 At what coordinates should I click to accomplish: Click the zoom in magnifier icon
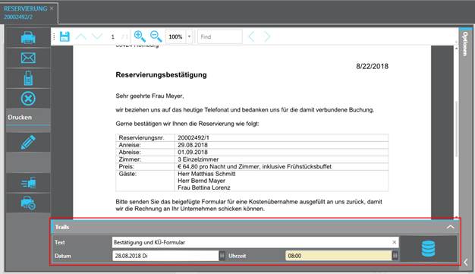140,36
